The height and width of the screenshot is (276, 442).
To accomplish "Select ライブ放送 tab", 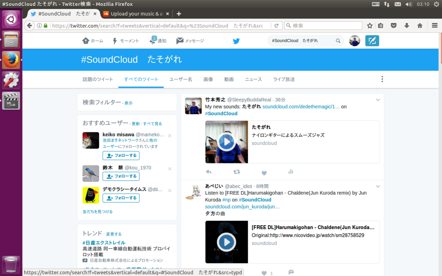I will (x=284, y=79).
